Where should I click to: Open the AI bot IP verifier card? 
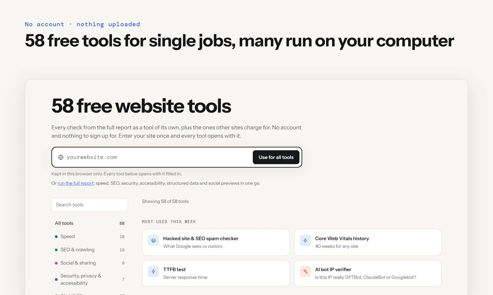point(368,273)
